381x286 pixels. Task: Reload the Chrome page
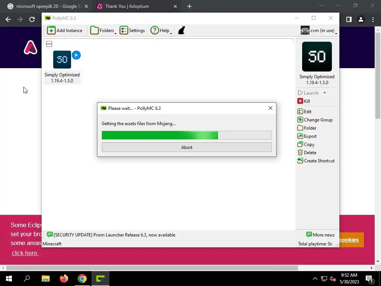32,19
